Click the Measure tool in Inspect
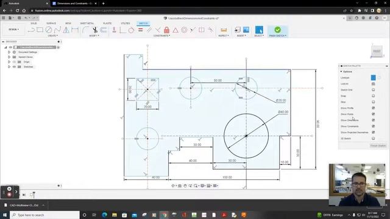Viewport: 390px width, 219px height. pyautogui.click(x=224, y=30)
